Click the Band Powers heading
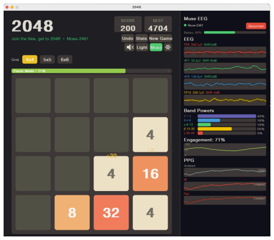Viewport: 274px width, 240px height. click(199, 110)
